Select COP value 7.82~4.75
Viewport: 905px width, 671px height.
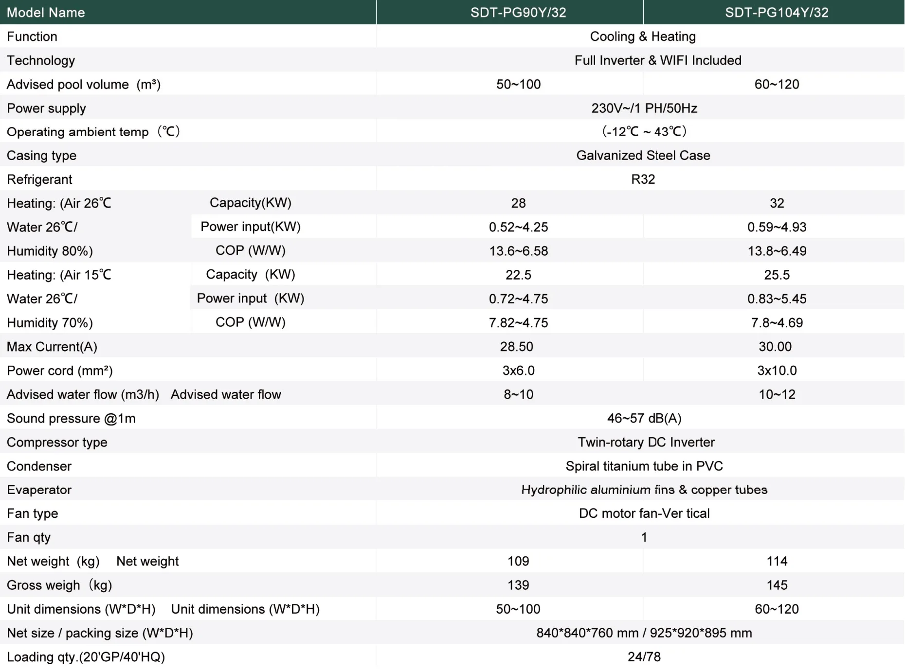point(518,322)
